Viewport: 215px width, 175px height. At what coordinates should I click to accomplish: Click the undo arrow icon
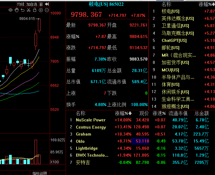click(x=23, y=10)
